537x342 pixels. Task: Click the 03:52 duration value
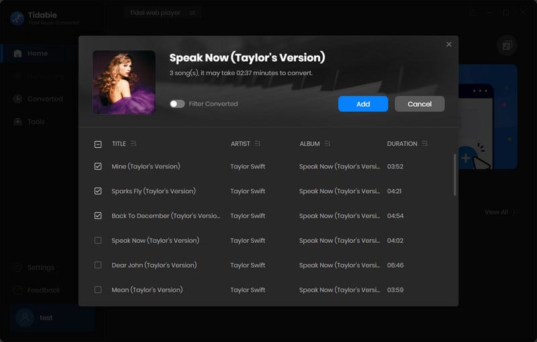[x=395, y=166]
